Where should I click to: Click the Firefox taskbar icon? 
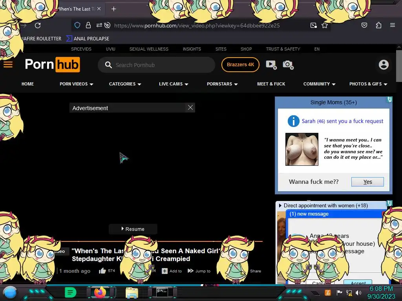click(100, 292)
